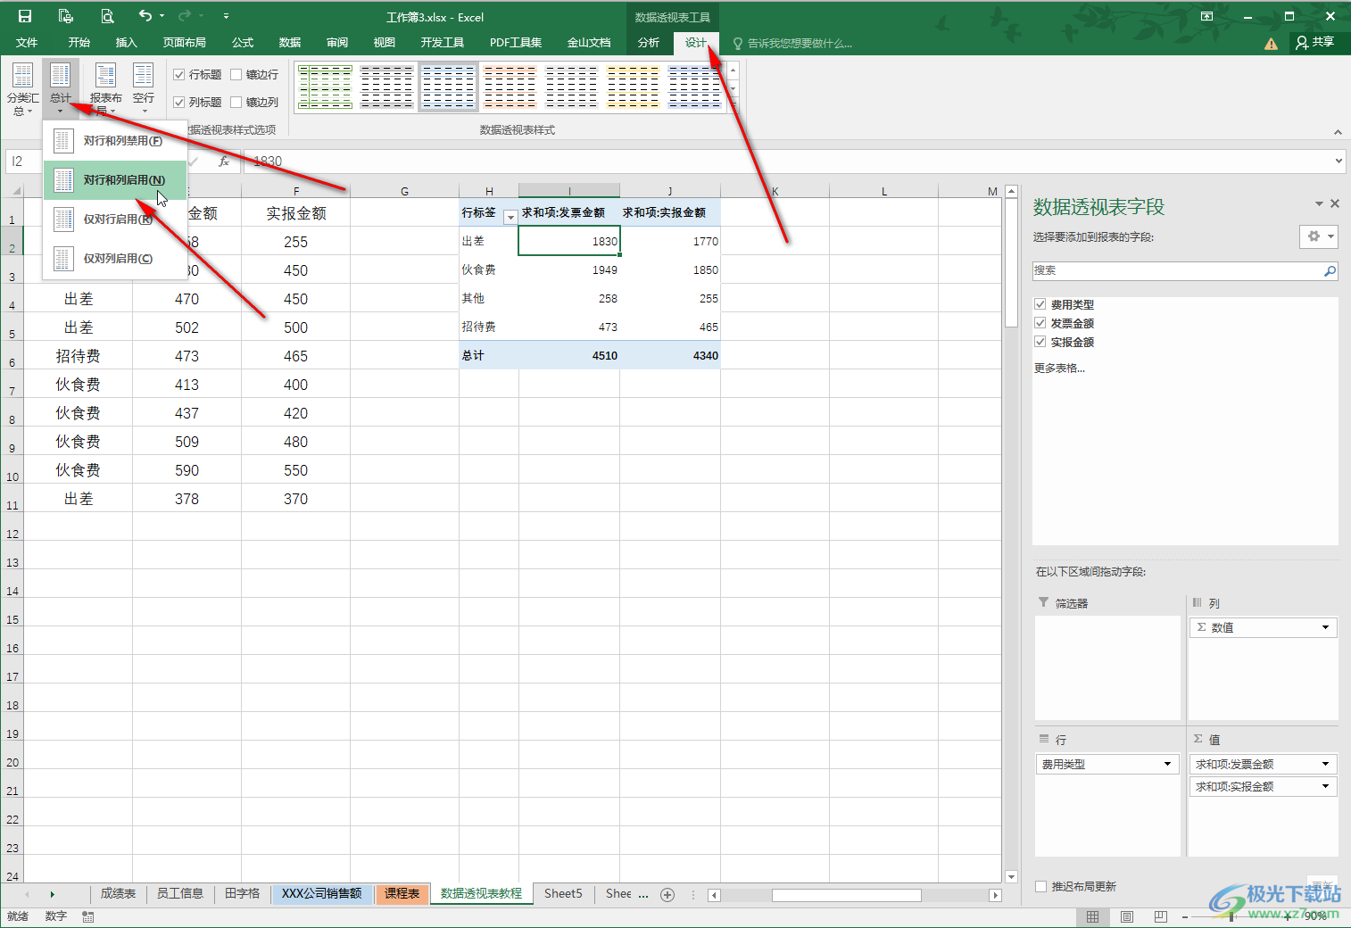The image size is (1351, 928).
Task: Toggle Banded Rows (镶边行) checkbox
Action: [236, 75]
